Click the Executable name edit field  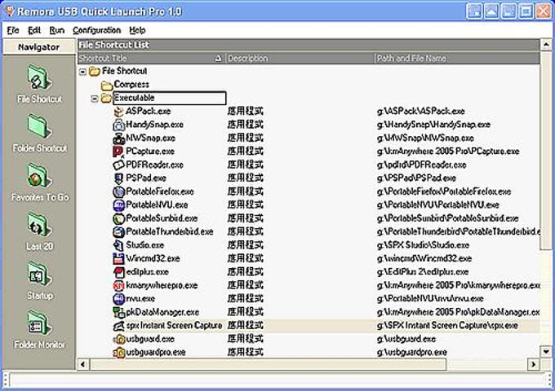tap(170, 99)
